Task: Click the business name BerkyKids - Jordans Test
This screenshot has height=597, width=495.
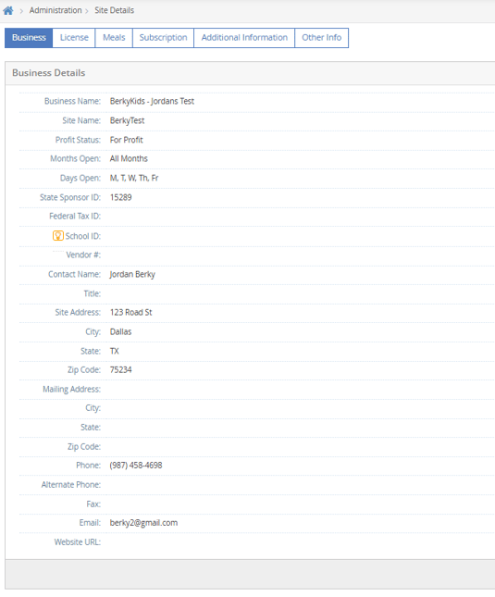Action: point(152,101)
